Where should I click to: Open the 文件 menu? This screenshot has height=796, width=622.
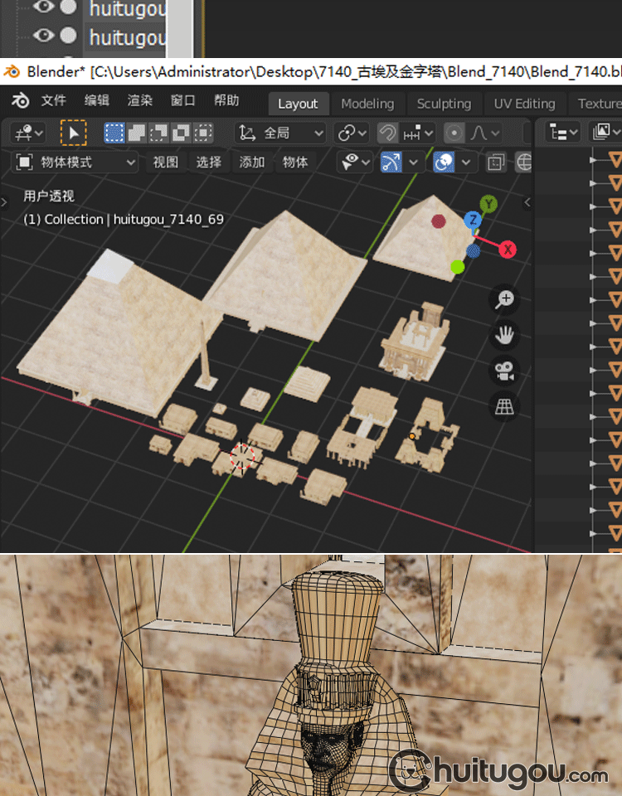pyautogui.click(x=53, y=101)
